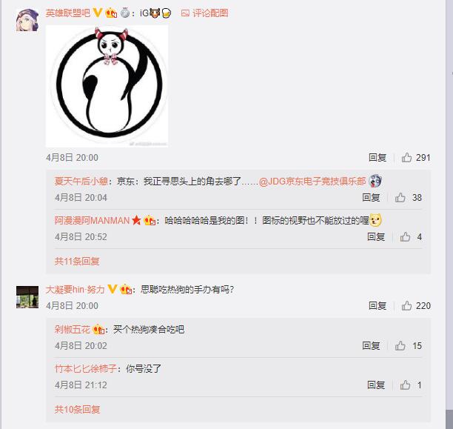This screenshot has width=453, height=429.
Task: Open 夏天午后小憩's profile
Action: click(x=81, y=182)
